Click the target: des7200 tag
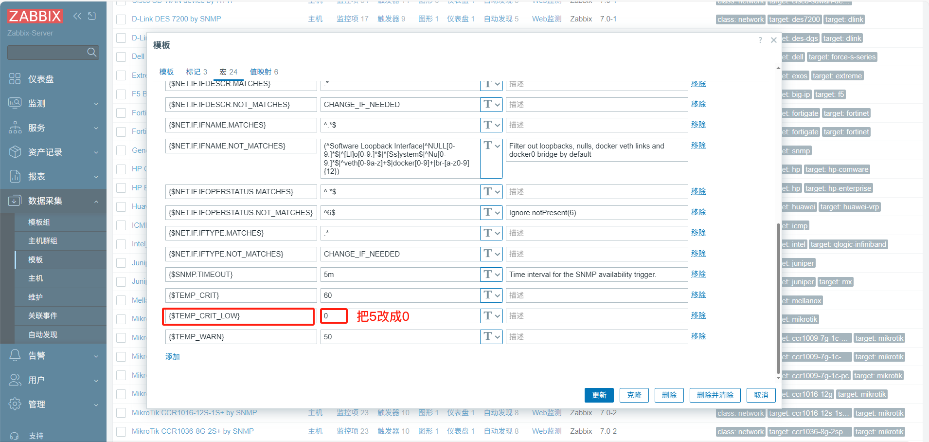The image size is (929, 442). (795, 19)
